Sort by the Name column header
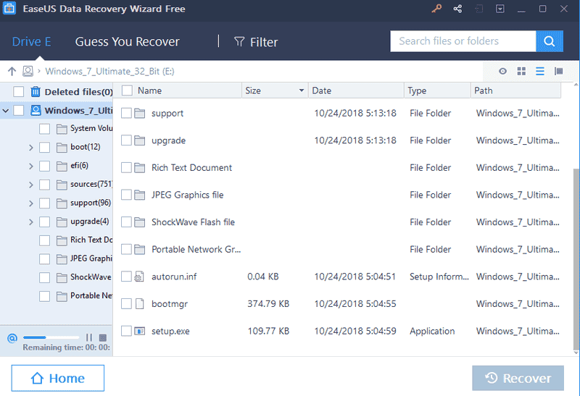Screen dimensions: 580x396 (x=149, y=90)
